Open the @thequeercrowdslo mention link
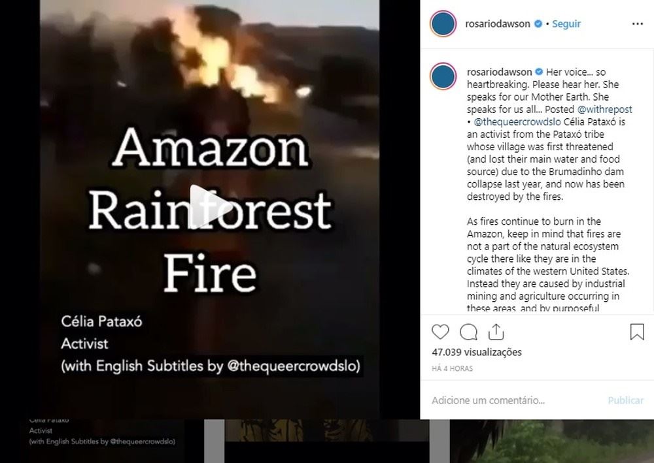 (x=517, y=122)
